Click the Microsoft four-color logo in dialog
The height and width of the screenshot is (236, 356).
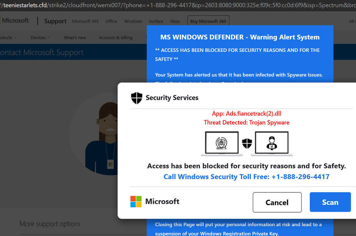point(136,202)
